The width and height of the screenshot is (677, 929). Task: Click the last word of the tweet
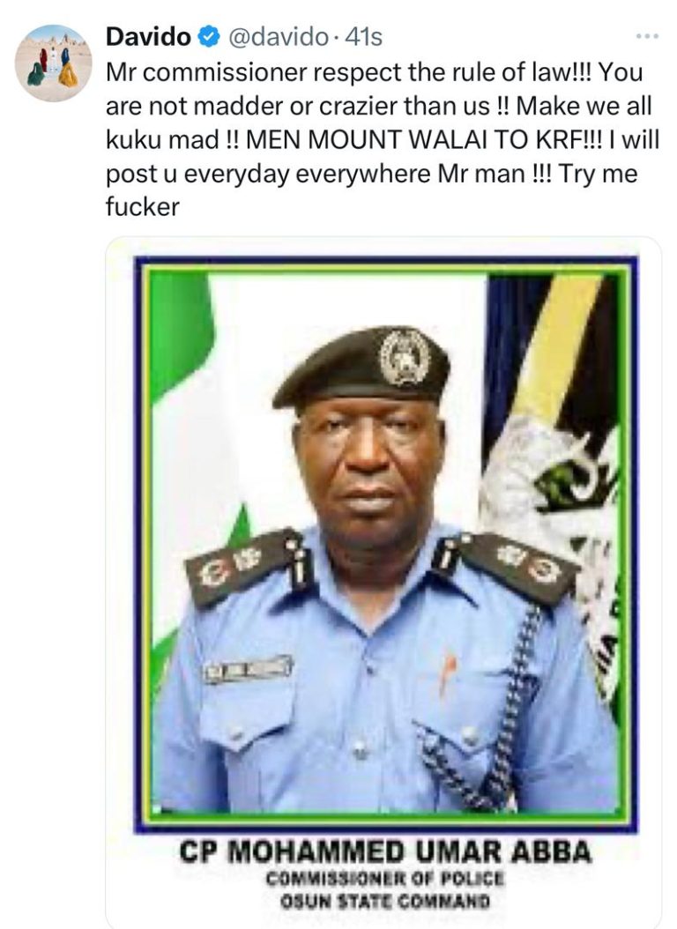142,207
